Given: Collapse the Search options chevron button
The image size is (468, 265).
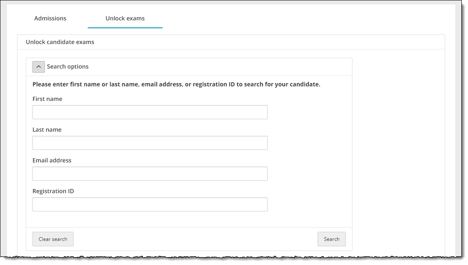Looking at the screenshot, I should [x=39, y=67].
